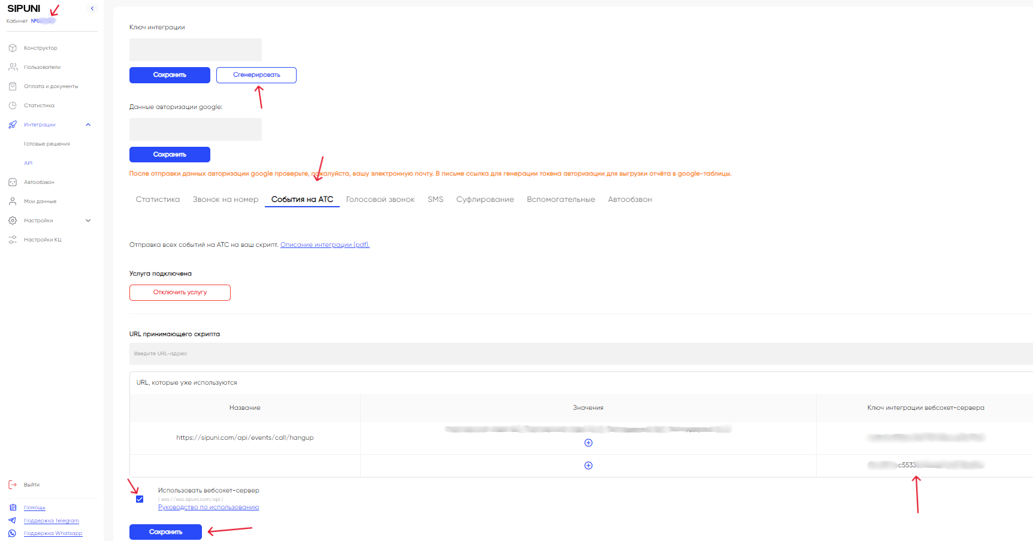Viewport: 1033px width, 541px height.
Task: Click the Настройки gear icon
Action: 13,220
